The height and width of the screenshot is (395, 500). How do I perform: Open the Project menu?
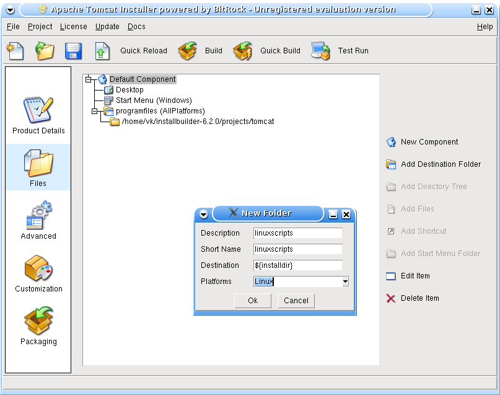40,27
